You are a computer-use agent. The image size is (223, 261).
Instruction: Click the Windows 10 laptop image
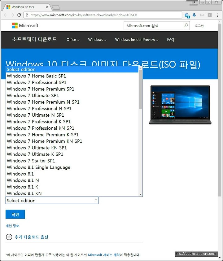[x=180, y=105]
